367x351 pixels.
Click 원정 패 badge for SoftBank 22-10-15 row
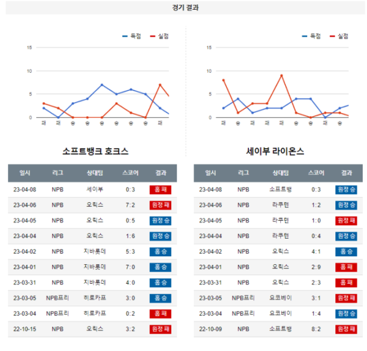(x=160, y=329)
